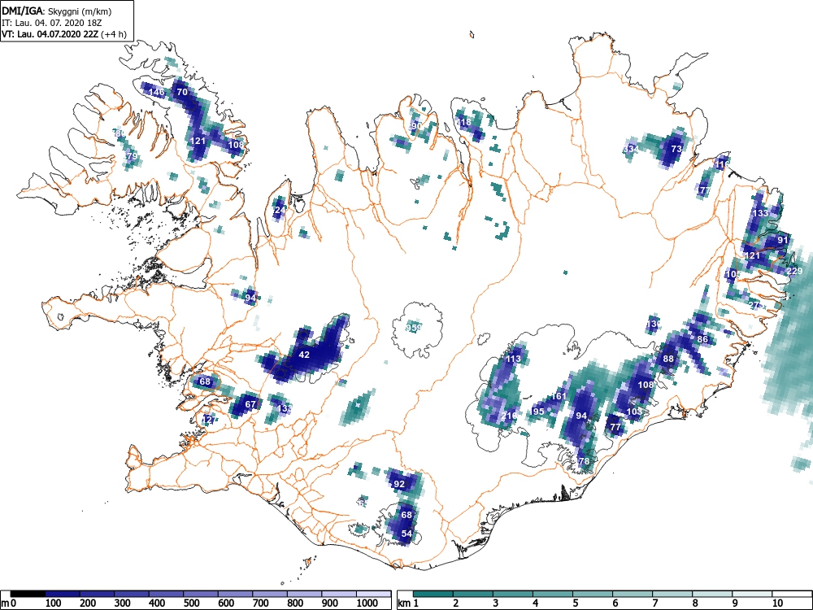The height and width of the screenshot is (610, 813).
Task: Click the 500–600 m legend swatch
Action: (201, 594)
